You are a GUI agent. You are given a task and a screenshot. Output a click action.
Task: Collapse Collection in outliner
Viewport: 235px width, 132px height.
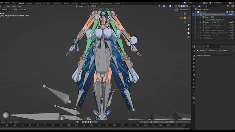(196, 12)
